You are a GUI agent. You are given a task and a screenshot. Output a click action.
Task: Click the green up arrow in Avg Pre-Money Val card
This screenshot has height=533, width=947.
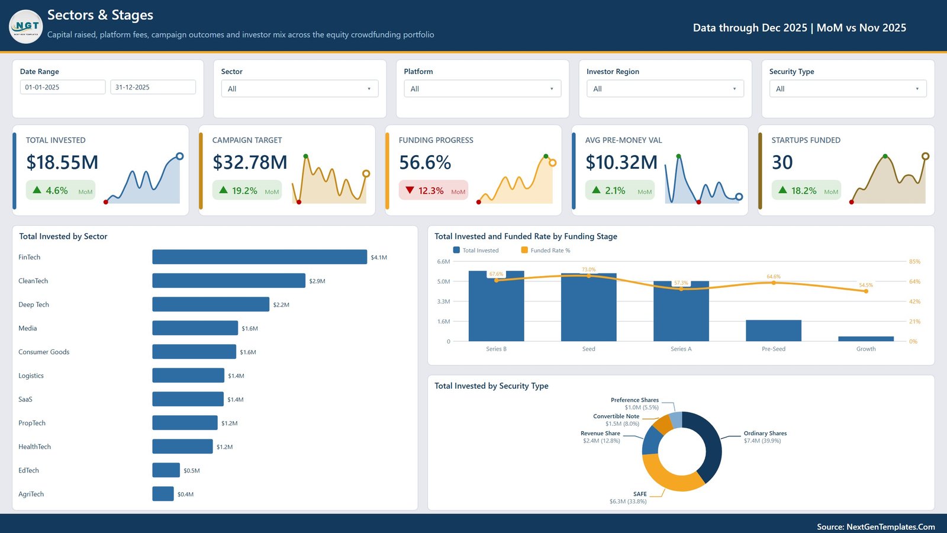(x=596, y=190)
